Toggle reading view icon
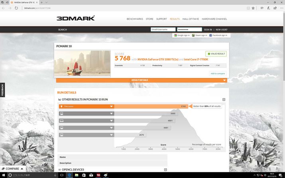Image resolution: width=285 pixels, height=178 pixels. 248,8
